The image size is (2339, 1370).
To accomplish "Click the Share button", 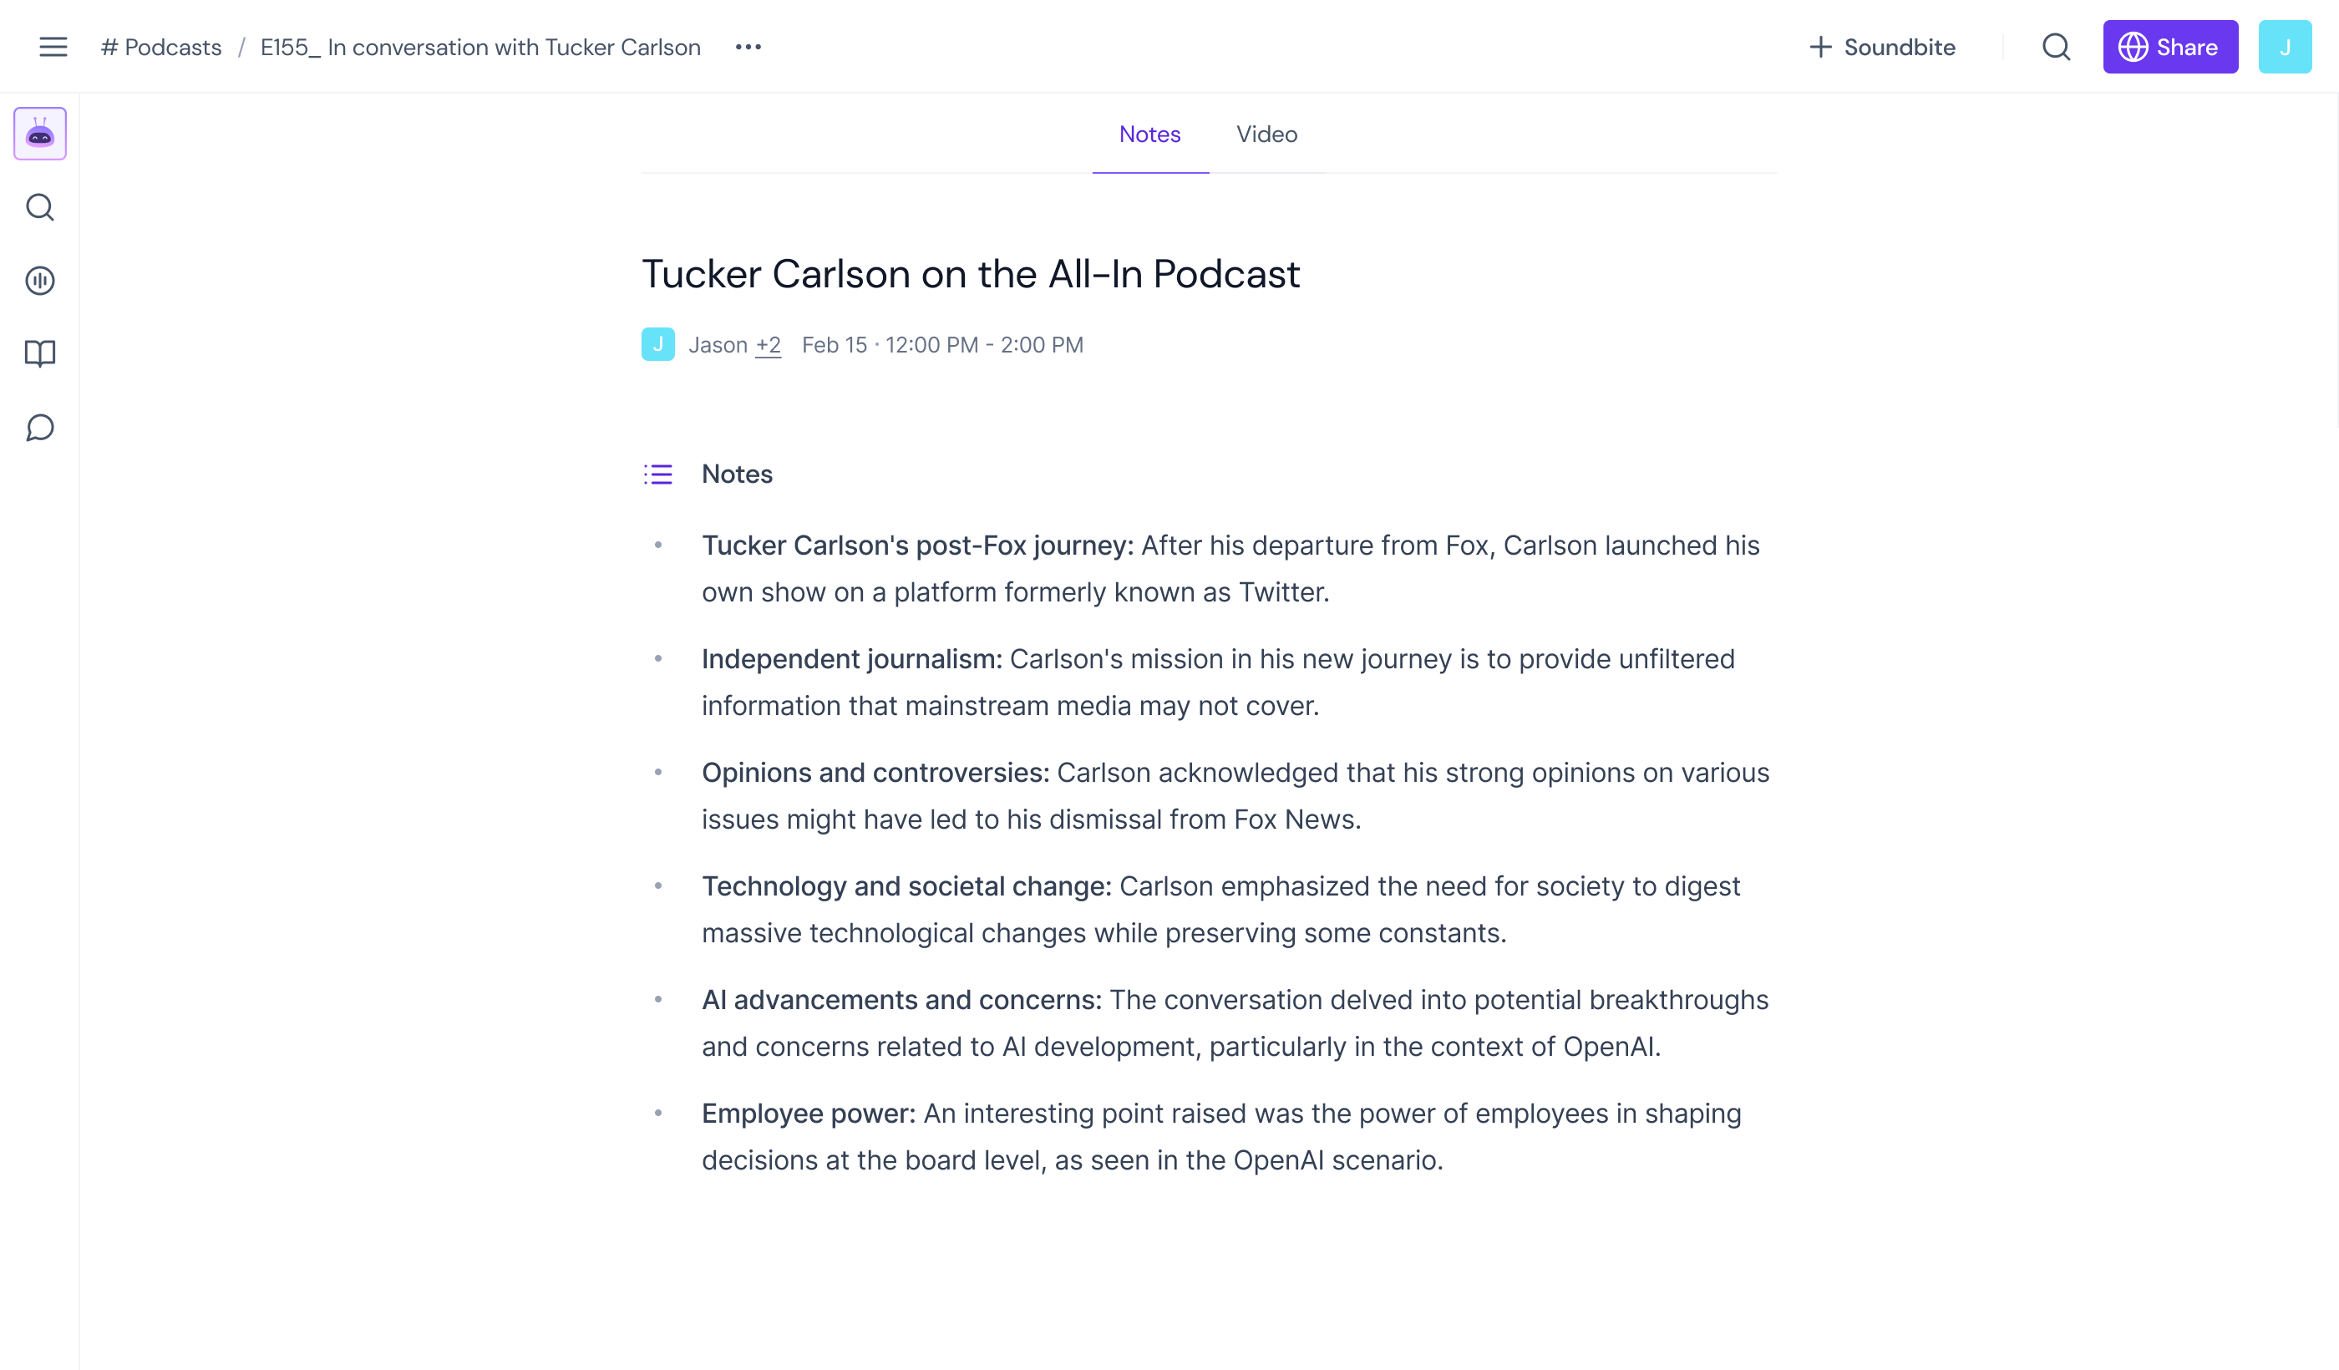I will pos(2170,47).
